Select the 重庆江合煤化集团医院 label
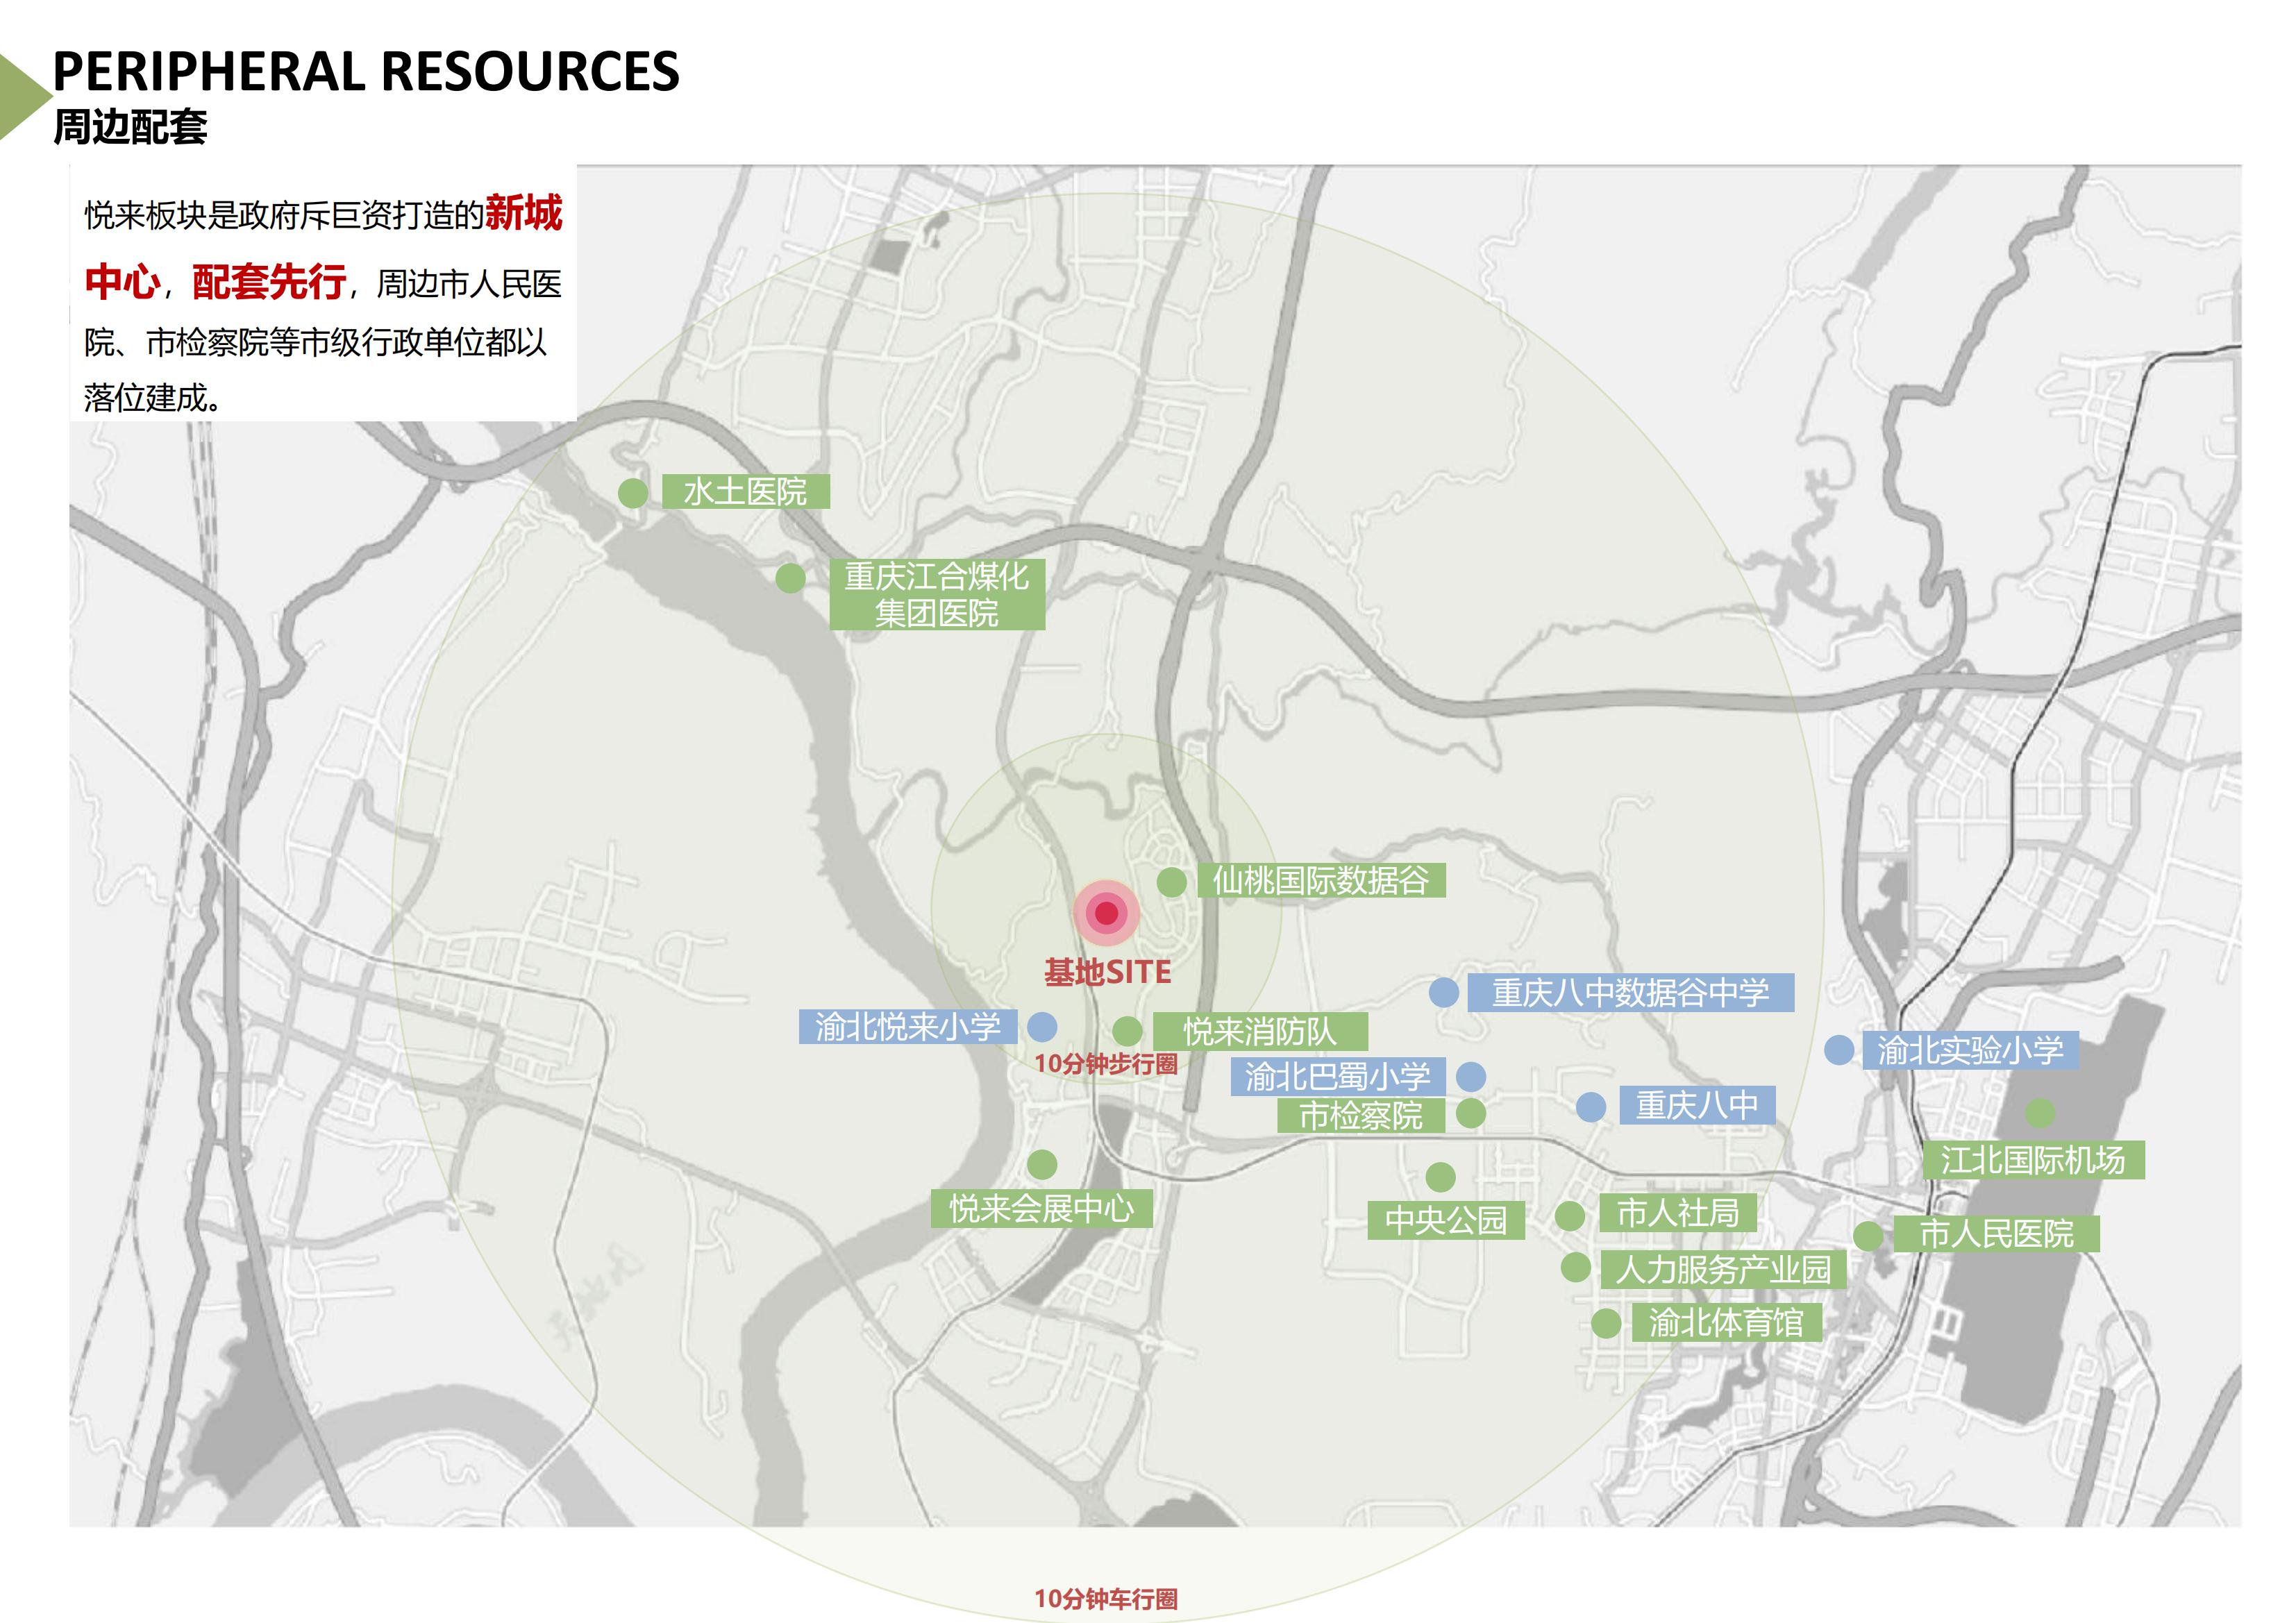This screenshot has height=1623, width=2296. coord(937,594)
